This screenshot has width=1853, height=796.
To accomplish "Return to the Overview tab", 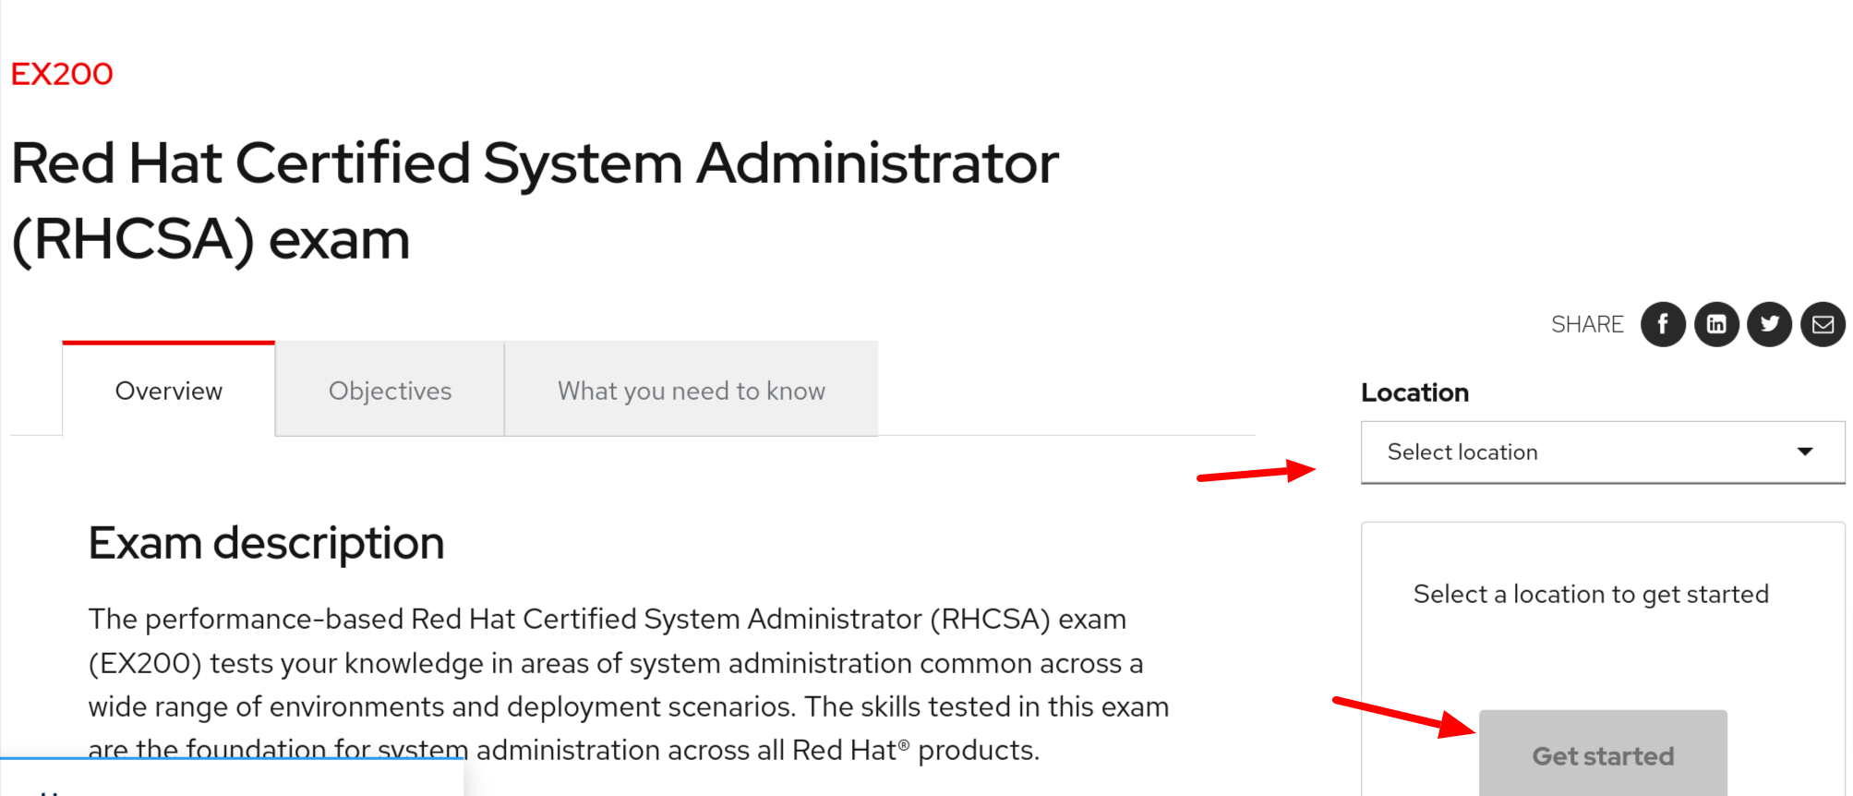I will coord(168,390).
